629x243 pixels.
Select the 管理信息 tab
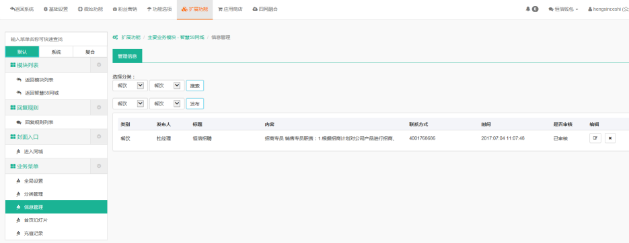127,56
